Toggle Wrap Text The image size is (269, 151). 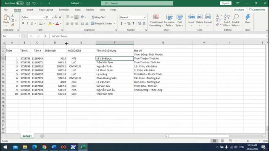99,17
